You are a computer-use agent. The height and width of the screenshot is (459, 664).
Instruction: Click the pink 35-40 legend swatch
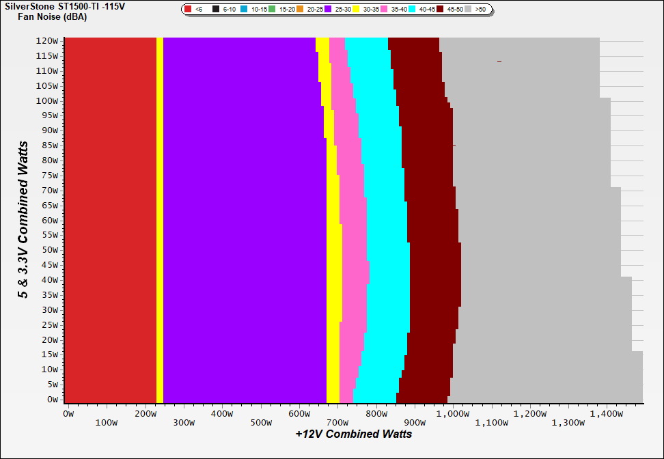click(x=385, y=10)
